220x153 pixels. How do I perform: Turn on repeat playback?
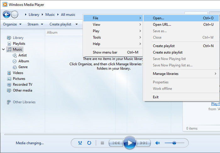point(89,143)
